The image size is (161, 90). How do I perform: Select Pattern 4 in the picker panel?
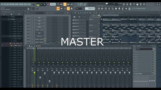coord(79,30)
